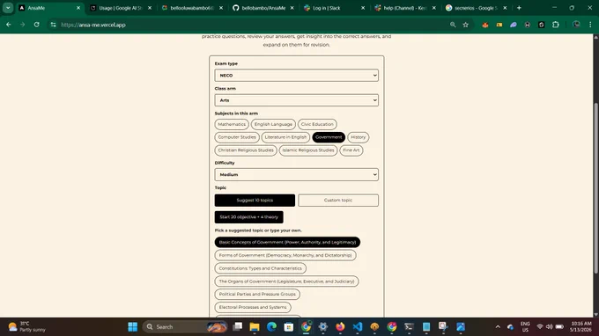This screenshot has width=599, height=336.
Task: Pick the Forms of Government topic
Action: (x=285, y=255)
